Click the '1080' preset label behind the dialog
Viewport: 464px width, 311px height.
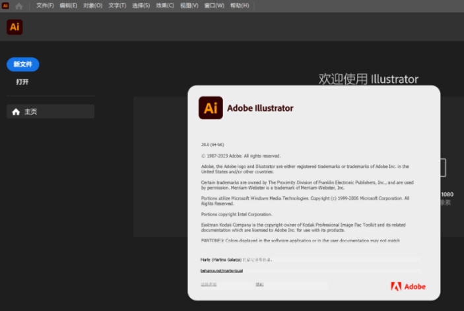pyautogui.click(x=447, y=194)
